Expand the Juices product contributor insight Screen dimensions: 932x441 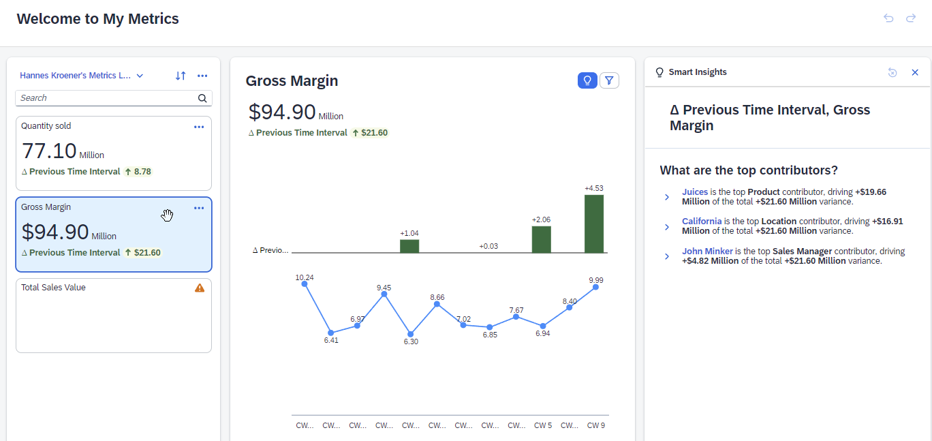point(667,197)
